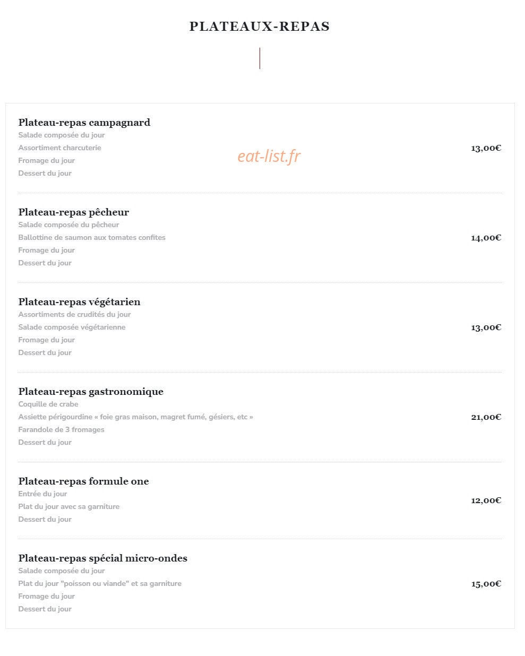The height and width of the screenshot is (656, 525).
Task: Click Coquille de crabe line
Action: [x=48, y=404]
